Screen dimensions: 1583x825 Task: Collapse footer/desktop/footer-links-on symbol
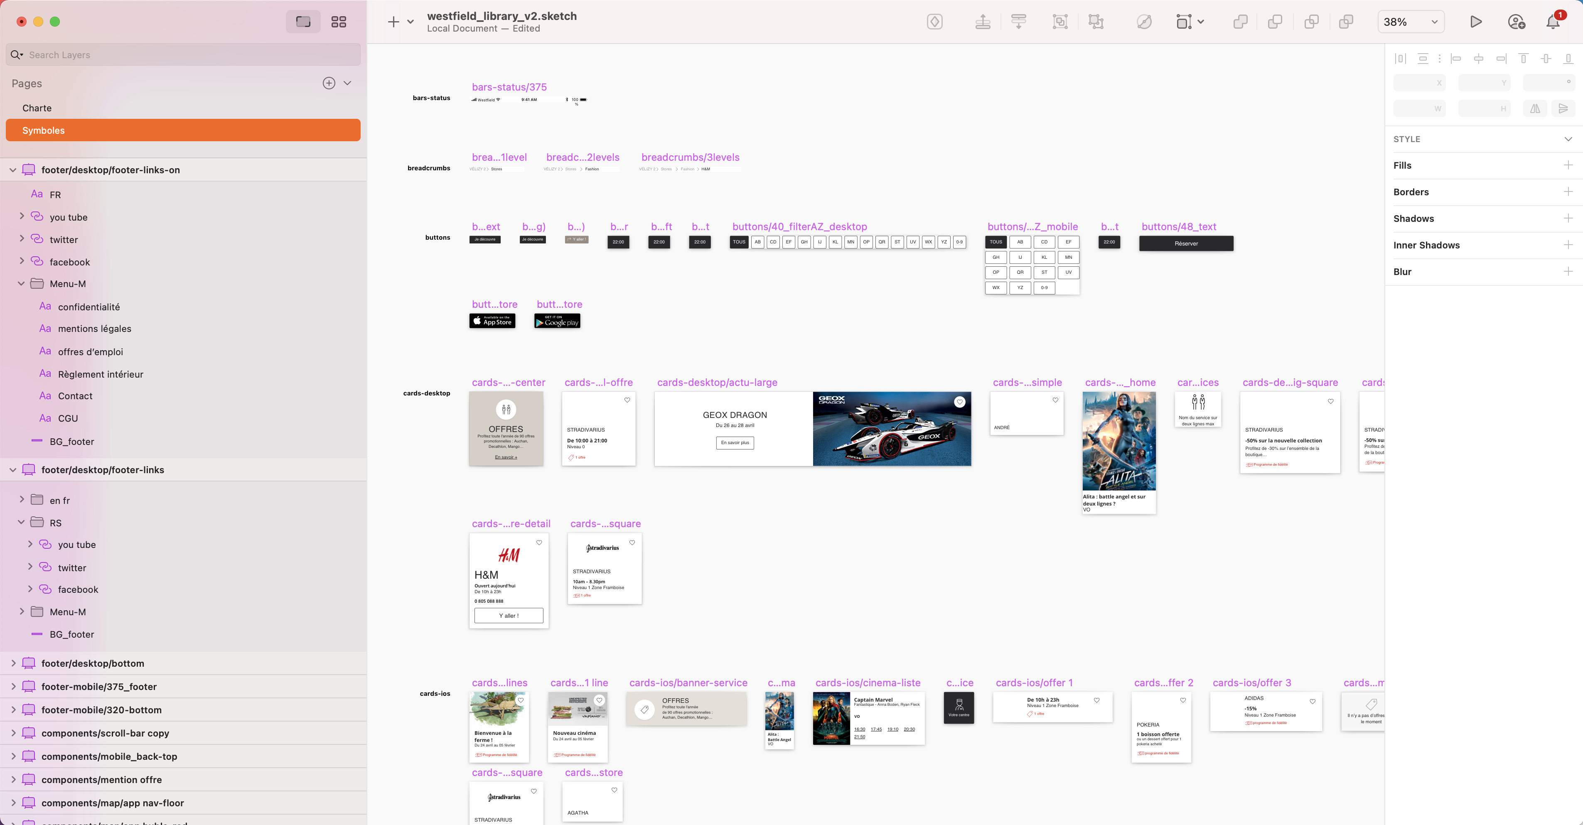[13, 170]
